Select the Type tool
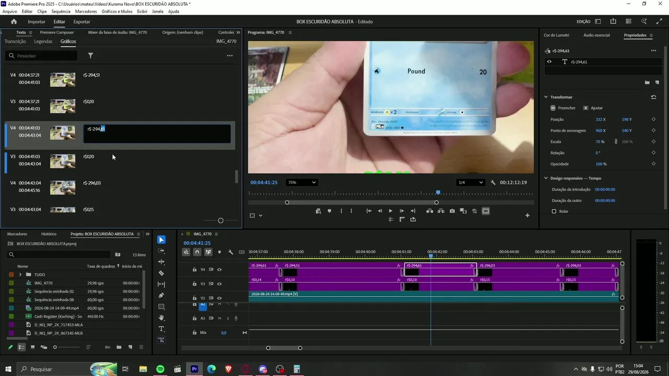Screen dimensions: 669x376 click(x=162, y=329)
